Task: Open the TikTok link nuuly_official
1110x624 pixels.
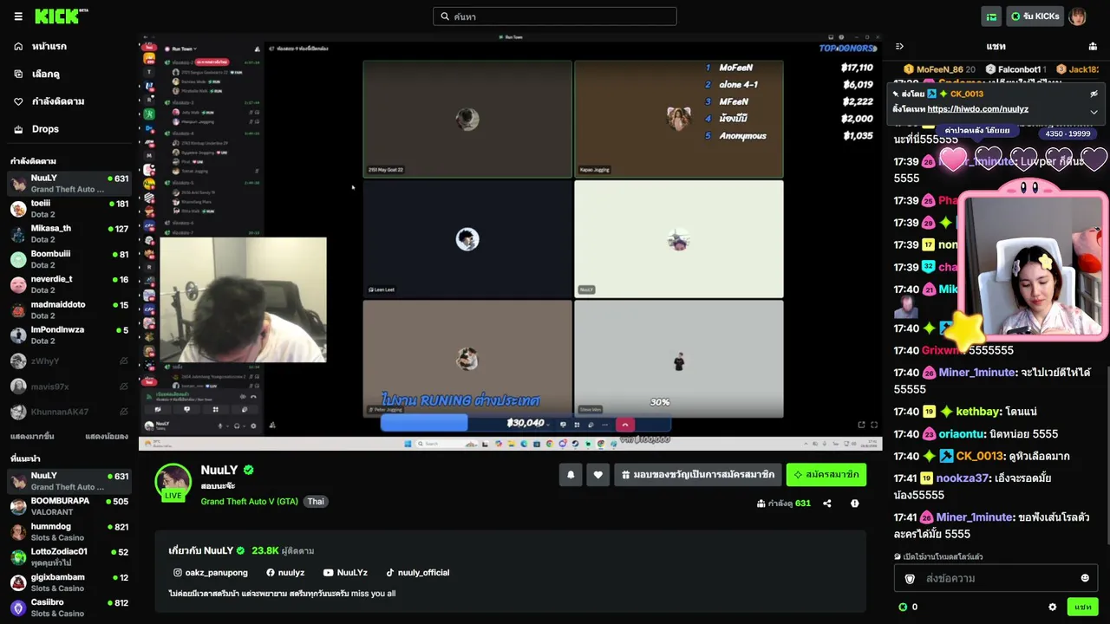Action: coord(417,572)
